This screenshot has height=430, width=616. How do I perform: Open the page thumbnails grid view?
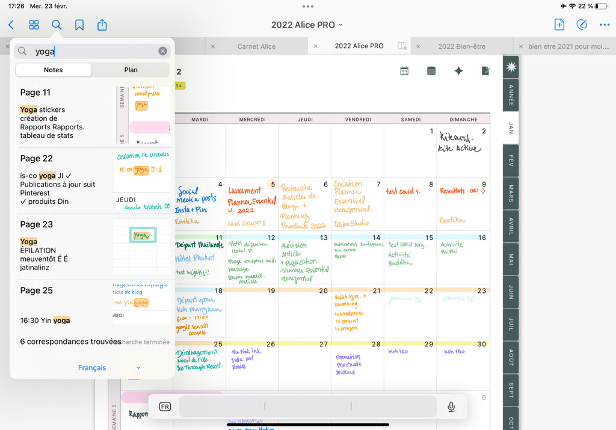click(34, 25)
